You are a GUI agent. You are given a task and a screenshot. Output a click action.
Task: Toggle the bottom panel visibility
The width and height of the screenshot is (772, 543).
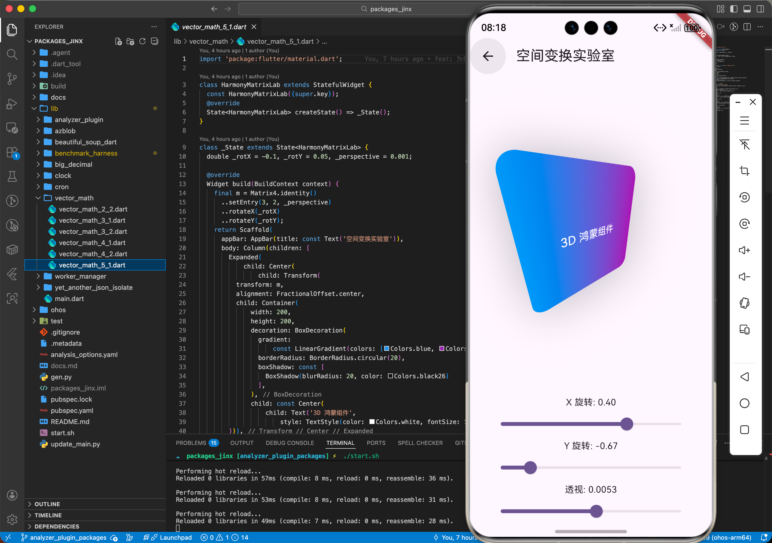747,9
